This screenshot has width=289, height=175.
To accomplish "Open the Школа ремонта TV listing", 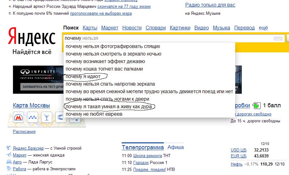I will tap(147, 156).
